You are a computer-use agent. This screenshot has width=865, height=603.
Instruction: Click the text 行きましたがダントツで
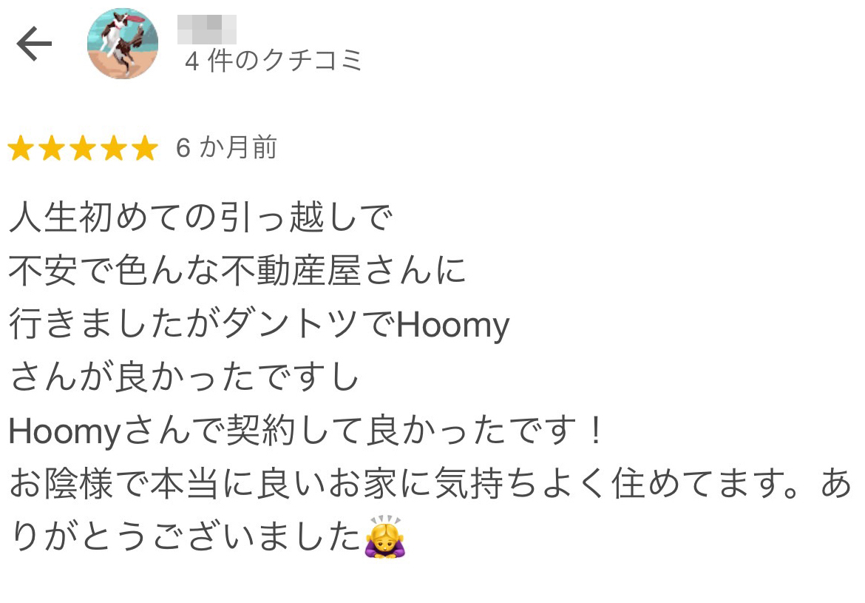(203, 324)
